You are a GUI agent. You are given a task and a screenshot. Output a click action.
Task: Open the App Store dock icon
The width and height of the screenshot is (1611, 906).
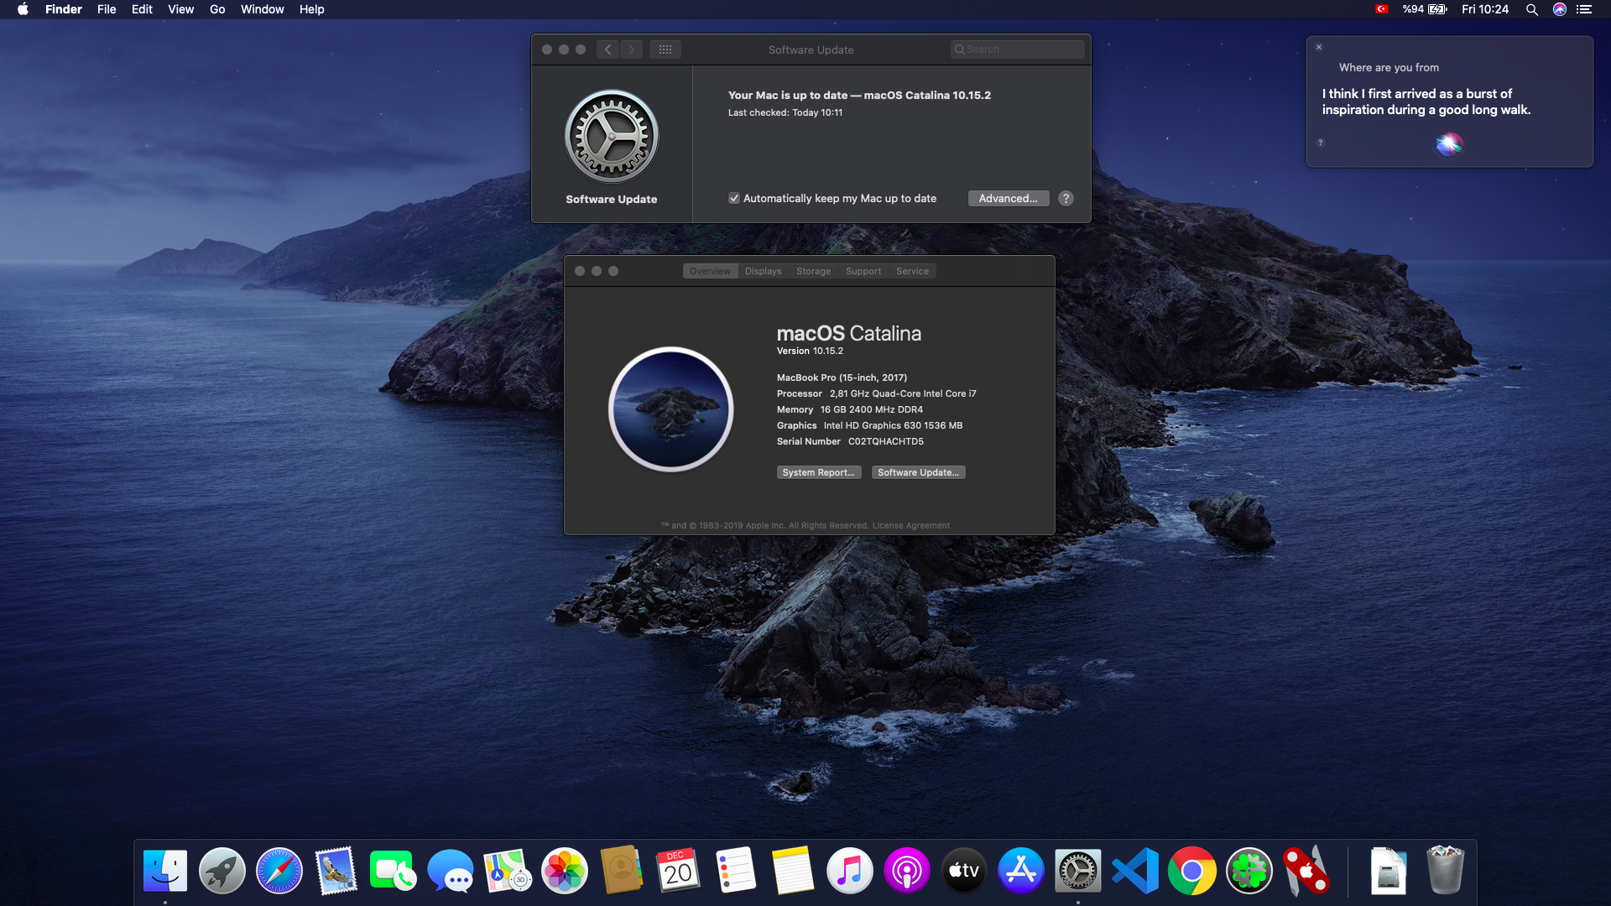1020,871
